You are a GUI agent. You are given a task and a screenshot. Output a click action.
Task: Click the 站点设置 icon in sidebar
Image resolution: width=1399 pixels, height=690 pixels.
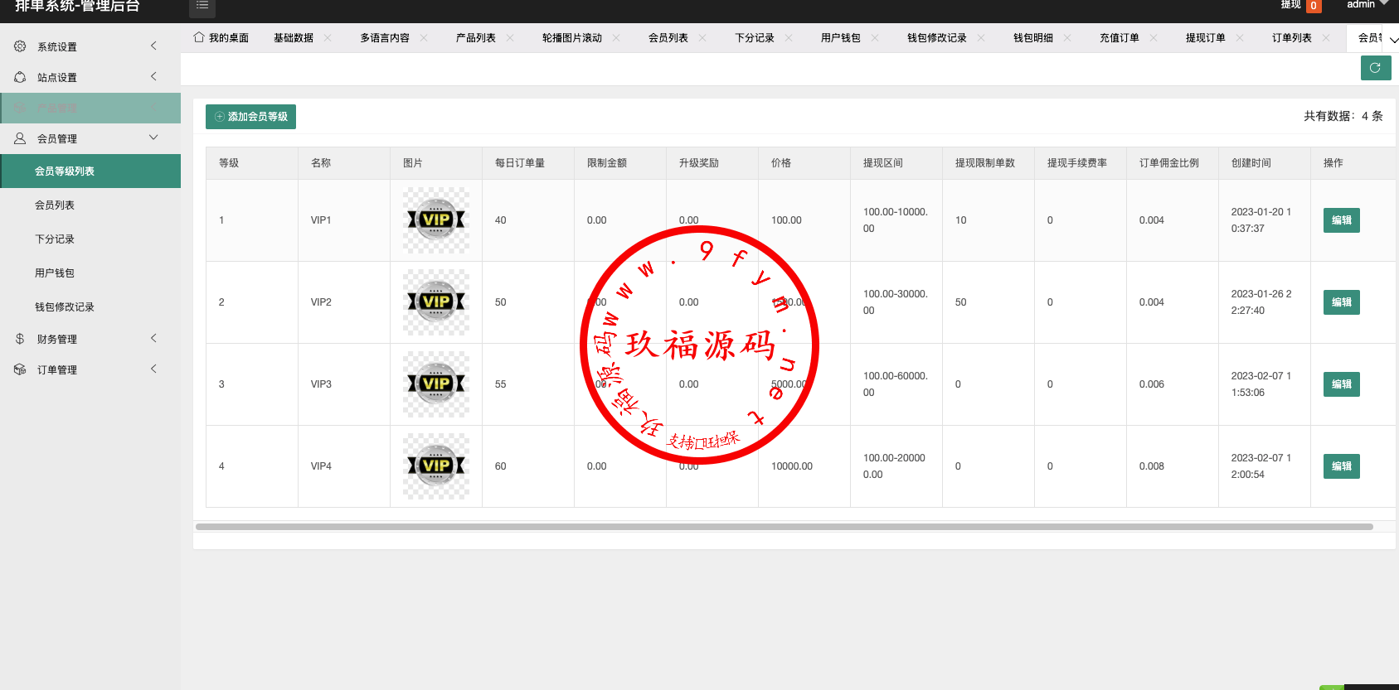20,77
